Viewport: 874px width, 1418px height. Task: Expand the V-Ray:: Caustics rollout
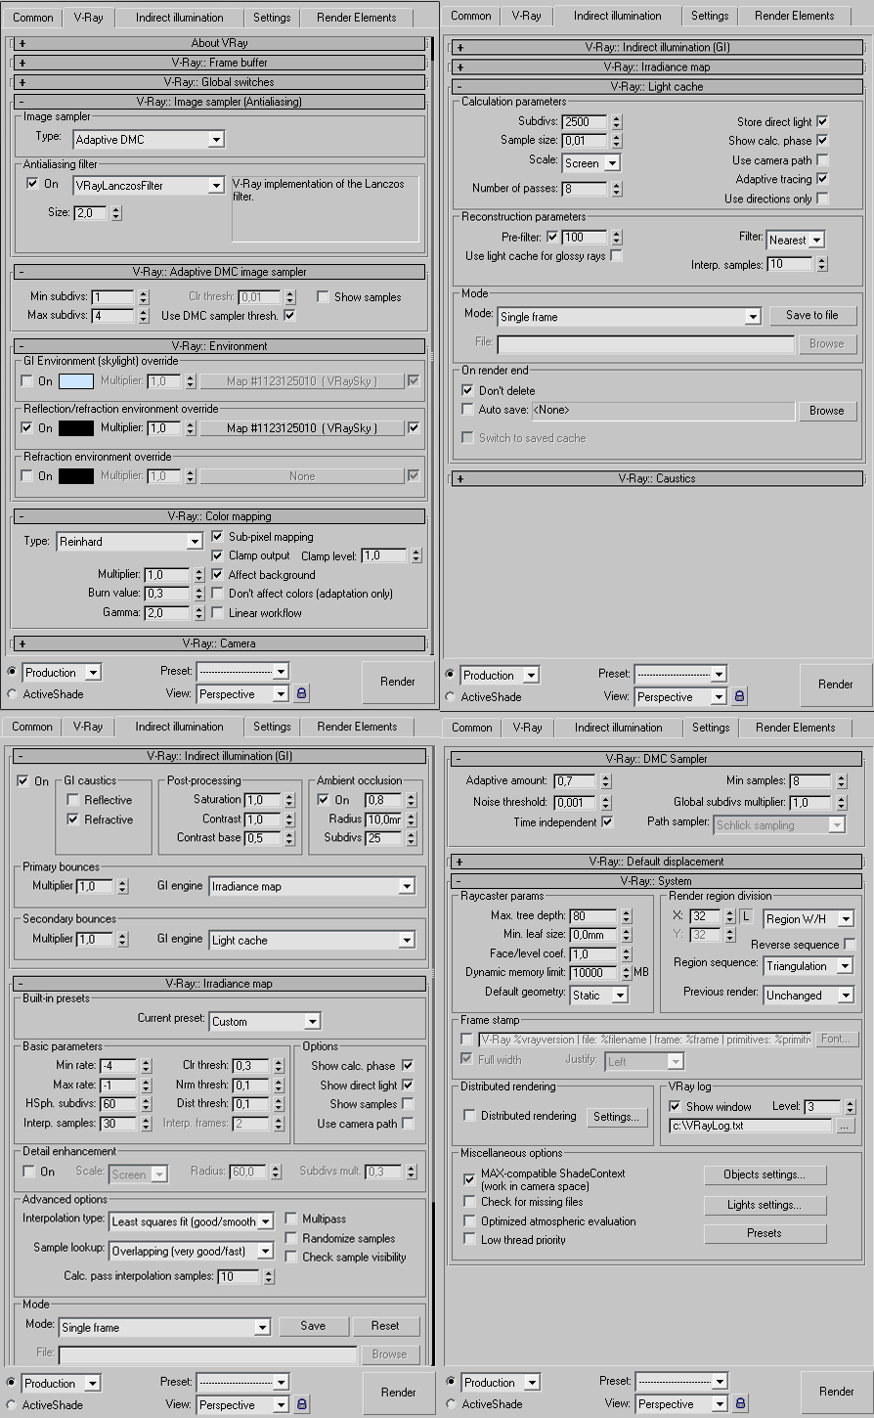657,479
